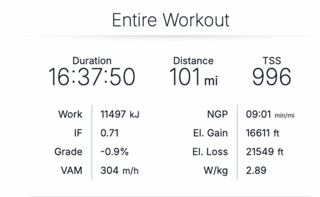This screenshot has height=197, width=320.
Task: Select the 11497 kJ work value
Action: [x=120, y=114]
